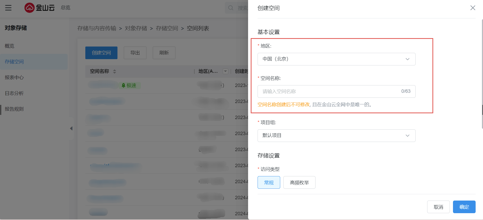Image resolution: width=483 pixels, height=220 pixels.
Task: Collapse the left sidebar with arrow handle
Action: click(x=71, y=128)
